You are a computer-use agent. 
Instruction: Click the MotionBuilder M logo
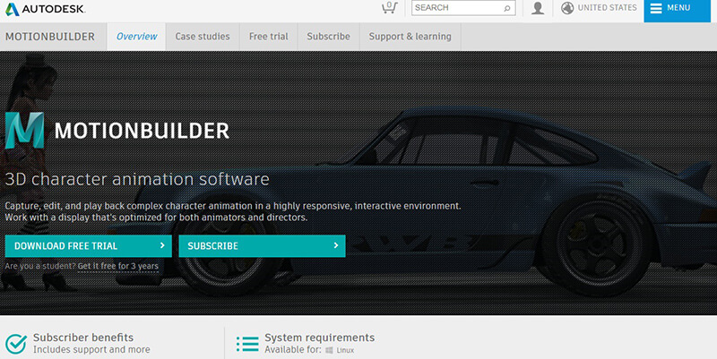[25, 131]
